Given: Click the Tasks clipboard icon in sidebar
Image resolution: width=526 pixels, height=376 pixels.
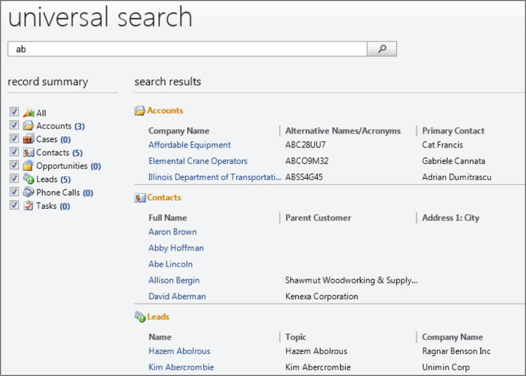Looking at the screenshot, I should coord(29,206).
